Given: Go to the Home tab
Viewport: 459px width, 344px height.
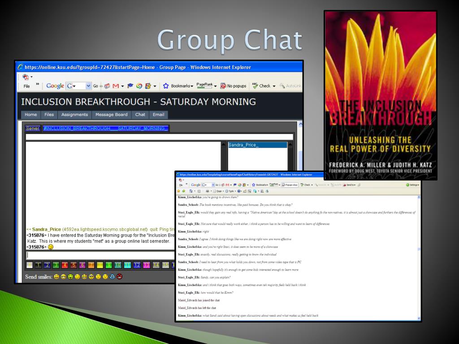Looking at the screenshot, I should pos(31,115).
